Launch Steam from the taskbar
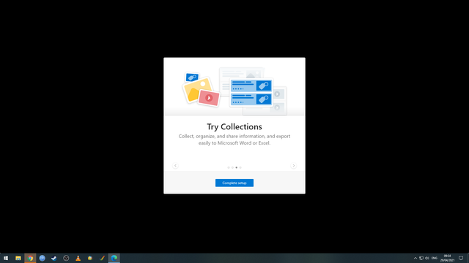The width and height of the screenshot is (469, 263). pos(54,258)
